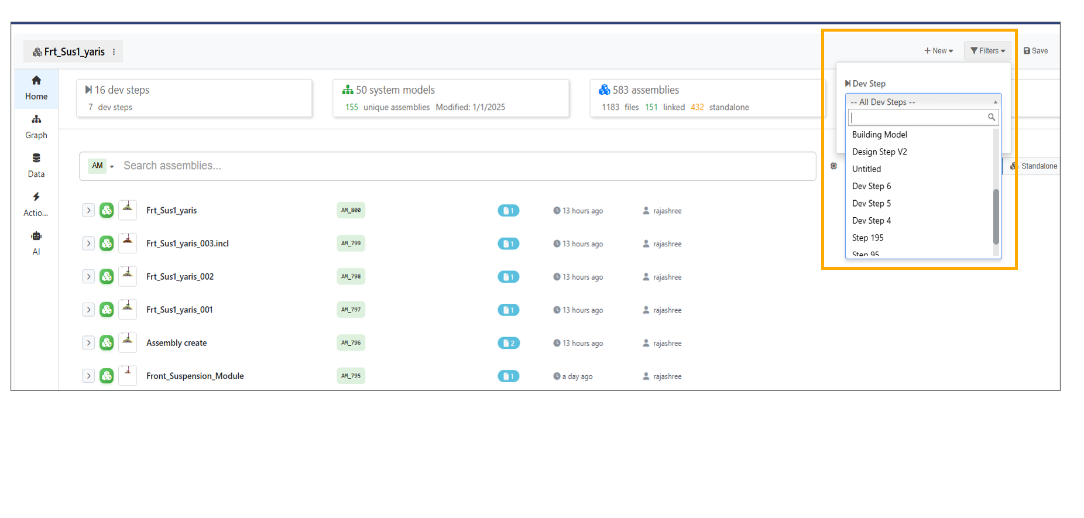Expand the Frt_Sus1_yaris assembly row
The height and width of the screenshot is (518, 1084).
click(88, 211)
